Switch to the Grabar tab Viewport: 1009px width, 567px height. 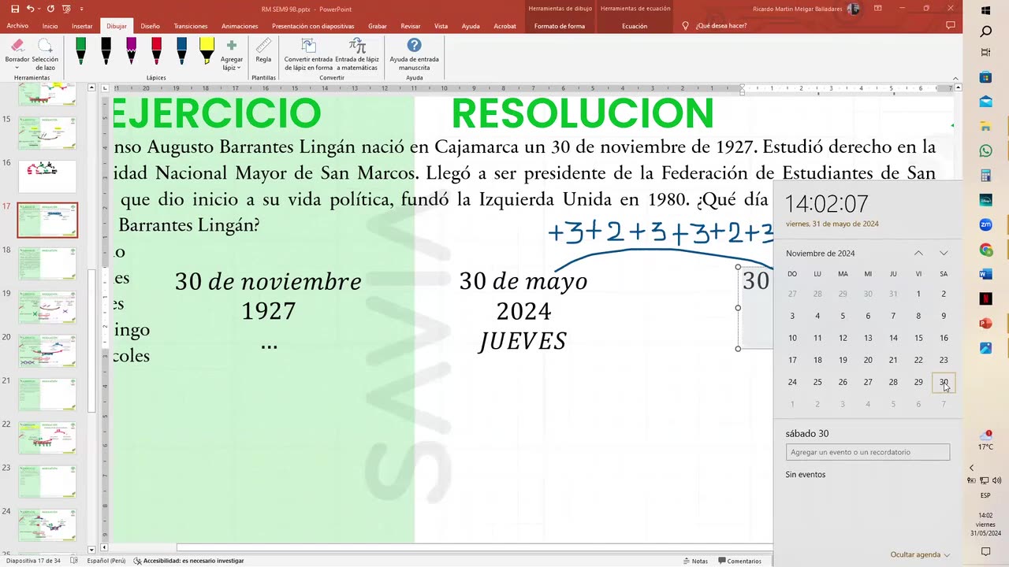(x=378, y=26)
